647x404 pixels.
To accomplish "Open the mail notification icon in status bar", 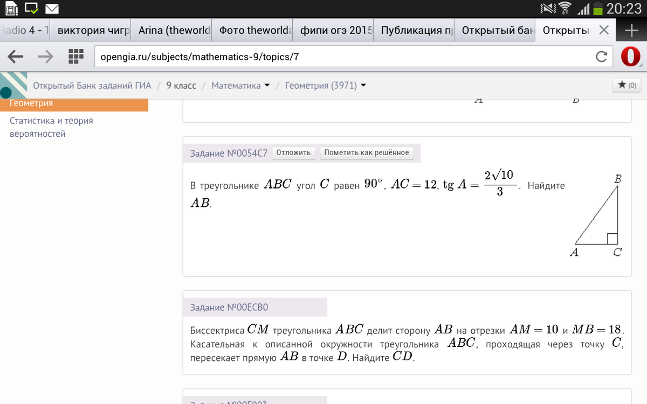I will 52,9.
